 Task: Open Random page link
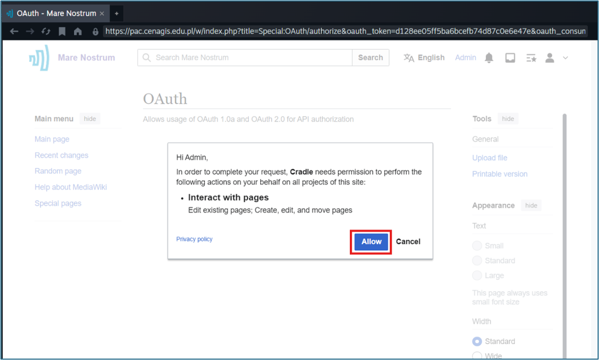pos(58,171)
